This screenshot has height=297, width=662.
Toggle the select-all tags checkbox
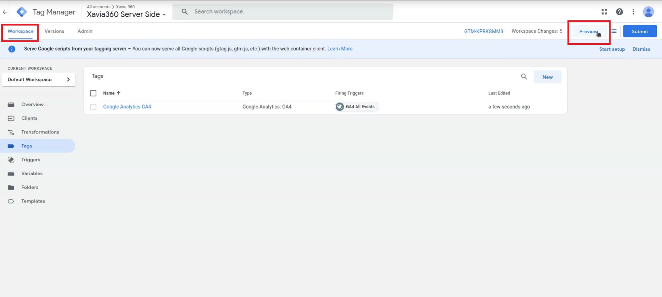click(x=93, y=93)
